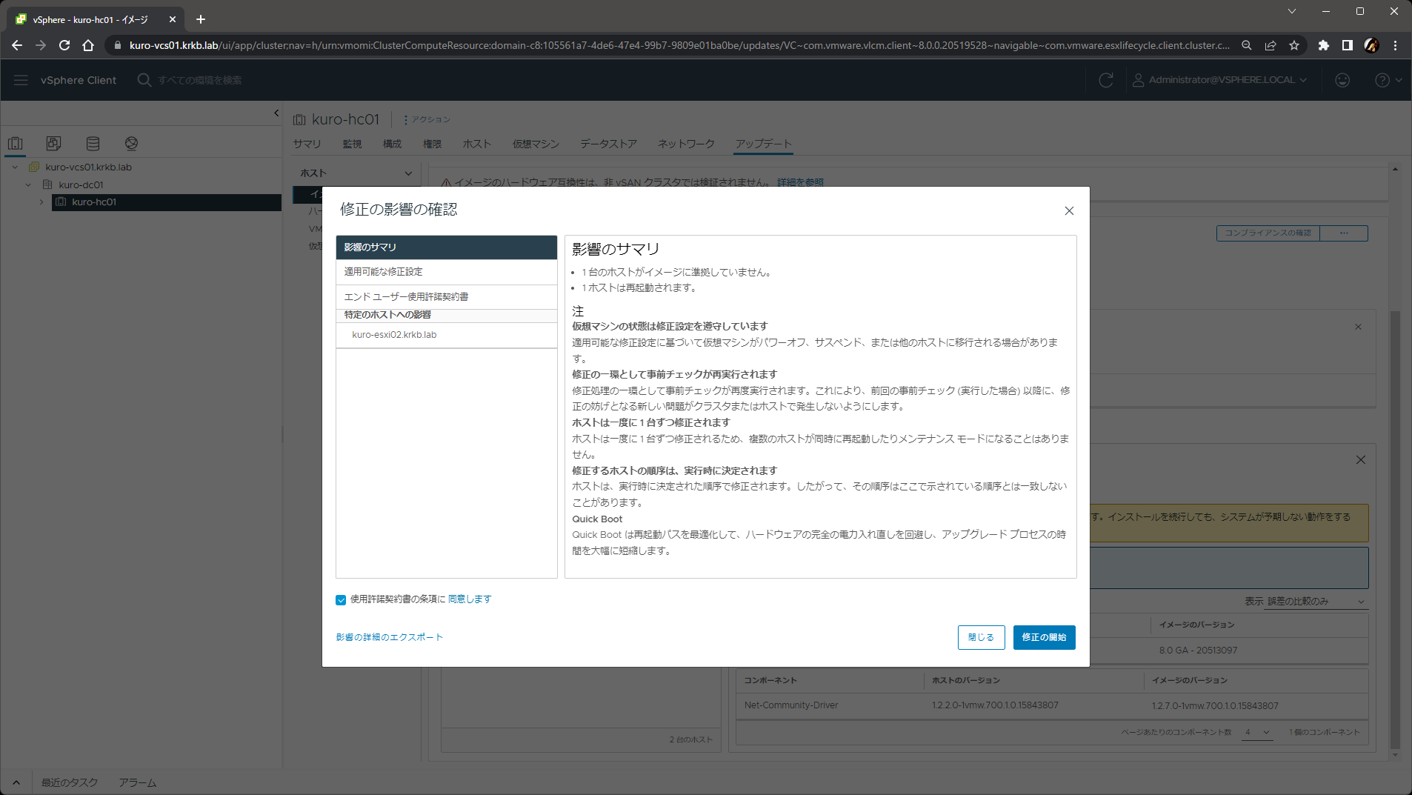Click the 閉じる button
The height and width of the screenshot is (795, 1412).
pyautogui.click(x=981, y=637)
